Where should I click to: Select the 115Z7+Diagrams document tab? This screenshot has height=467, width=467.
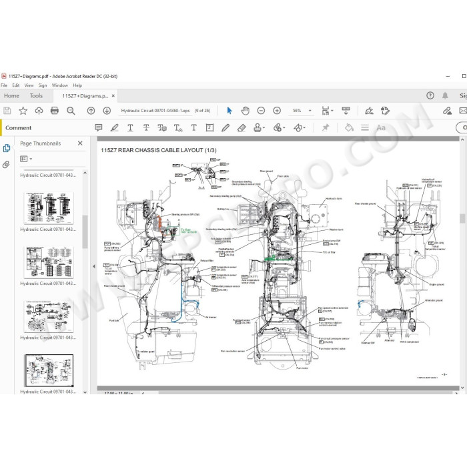(x=85, y=96)
